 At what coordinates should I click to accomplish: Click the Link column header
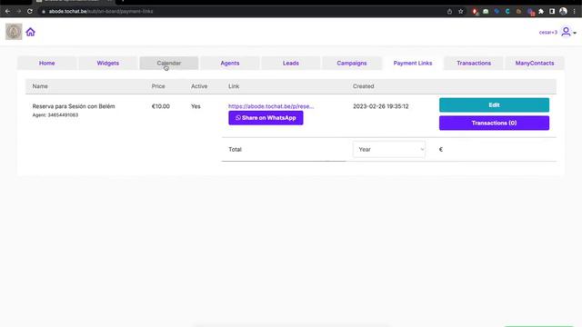tap(234, 86)
